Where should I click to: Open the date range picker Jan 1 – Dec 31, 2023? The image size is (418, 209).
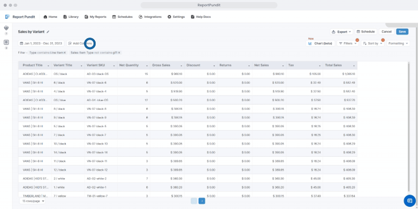pyautogui.click(x=41, y=43)
